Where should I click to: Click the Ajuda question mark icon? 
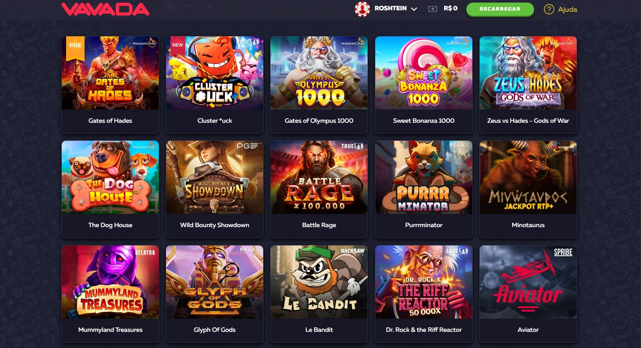549,9
